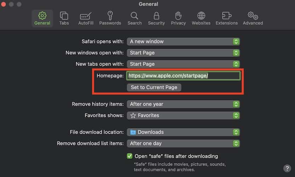Click the General gear tab
The image size is (295, 177).
(x=42, y=18)
